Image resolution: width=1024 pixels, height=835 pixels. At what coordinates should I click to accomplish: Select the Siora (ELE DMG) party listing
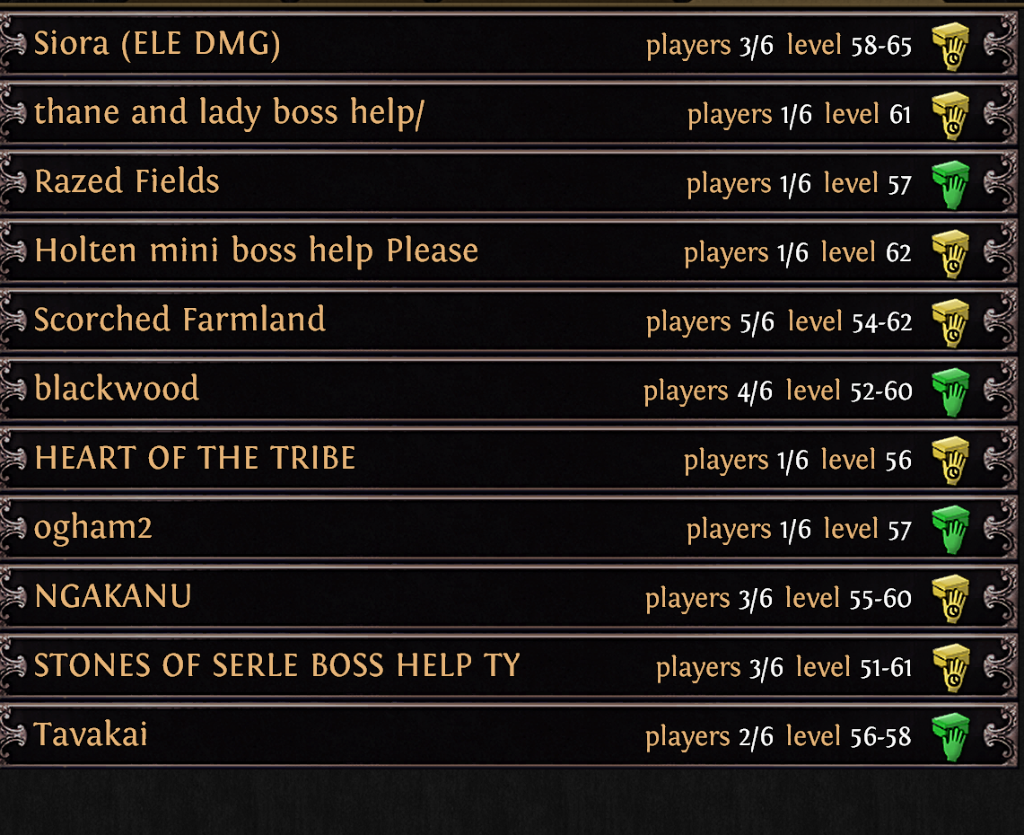point(510,44)
